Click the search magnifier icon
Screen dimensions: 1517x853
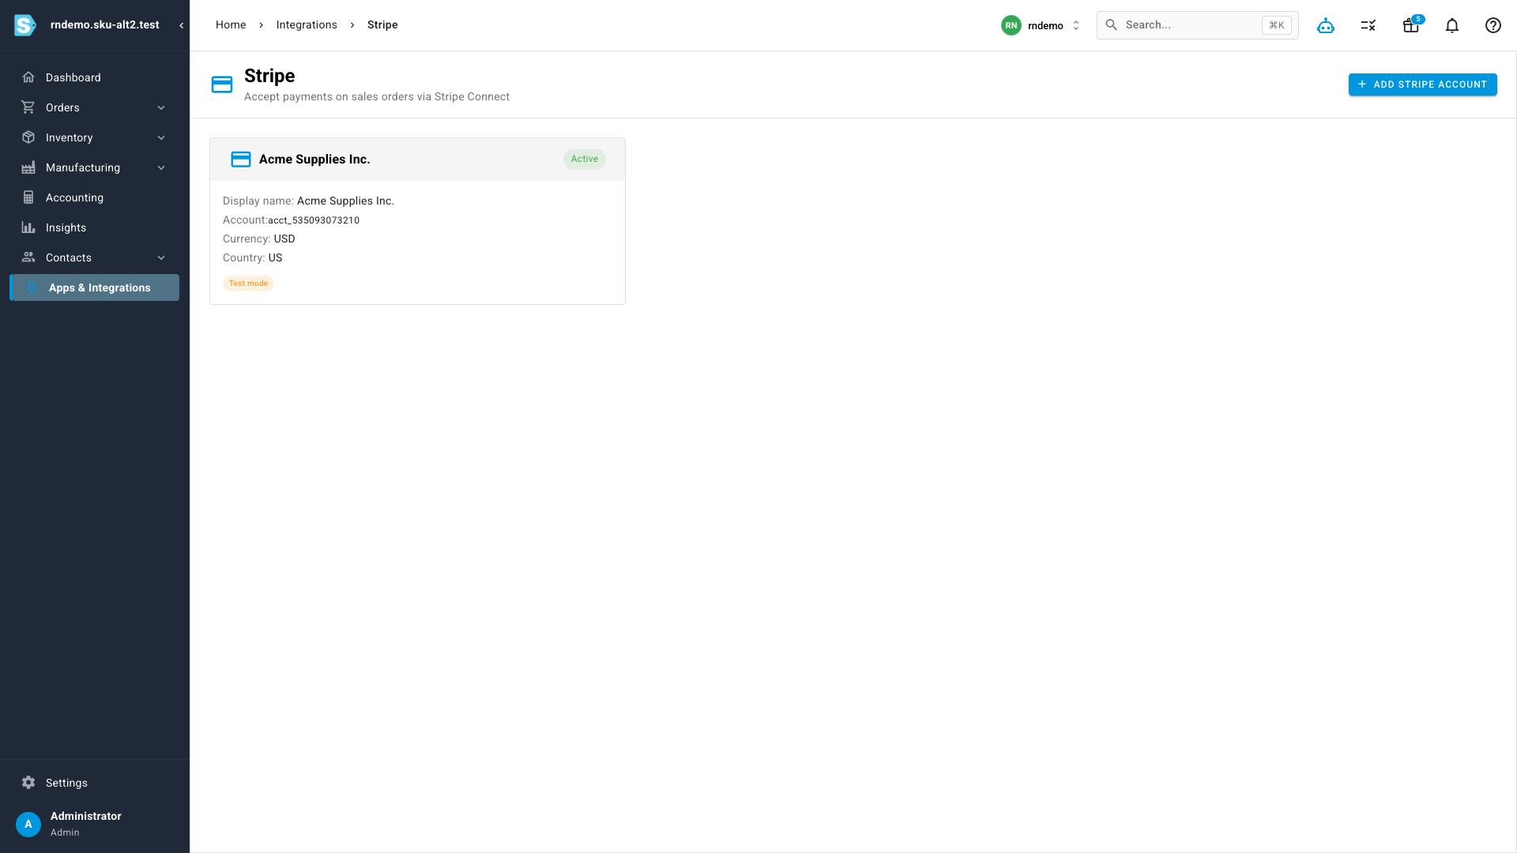[1112, 25]
